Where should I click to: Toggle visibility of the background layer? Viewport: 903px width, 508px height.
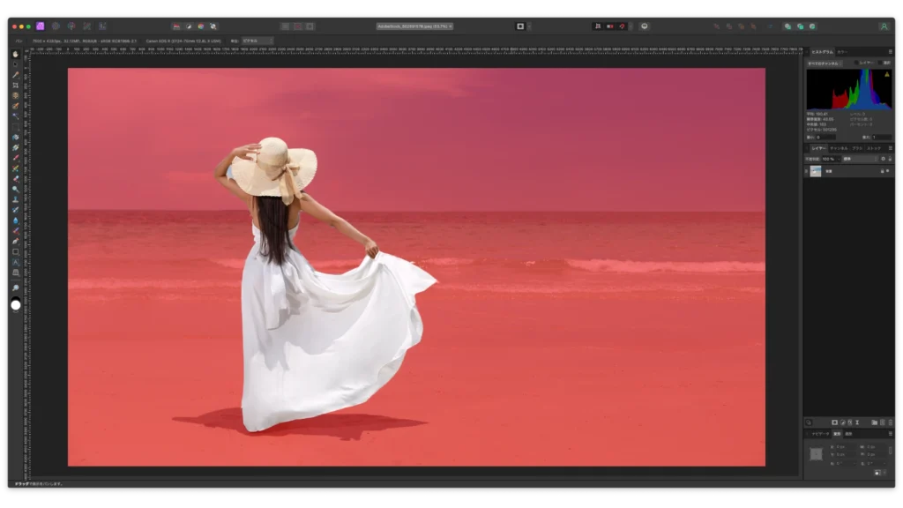click(887, 171)
